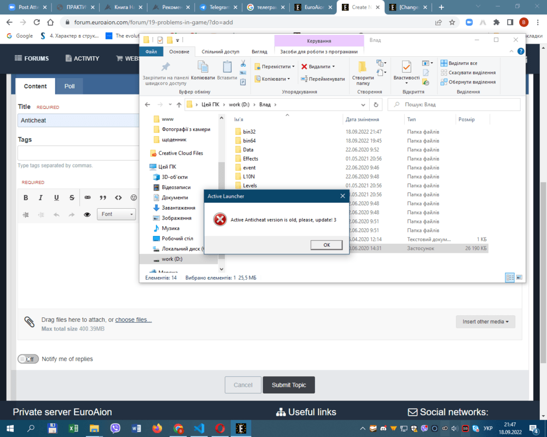Image resolution: width=547 pixels, height=437 pixels.
Task: Insert a link using the chain icon
Action: point(88,198)
